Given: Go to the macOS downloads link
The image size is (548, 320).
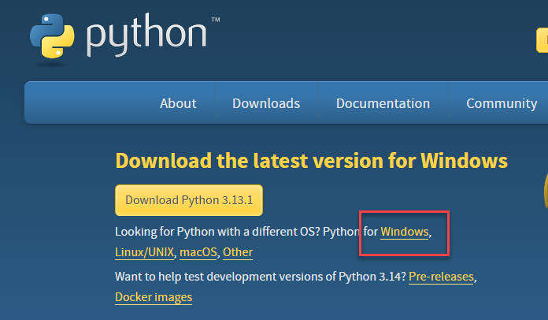Looking at the screenshot, I should point(198,252).
